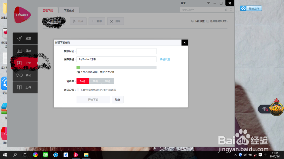The image size is (284, 159).
Task: Click the wifi blocked icon on floating widget
Action: coord(265,109)
